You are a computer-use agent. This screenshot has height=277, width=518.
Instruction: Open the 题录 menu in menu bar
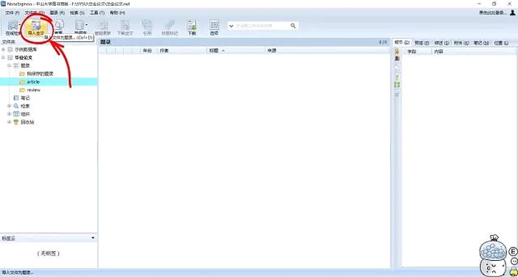coord(57,12)
